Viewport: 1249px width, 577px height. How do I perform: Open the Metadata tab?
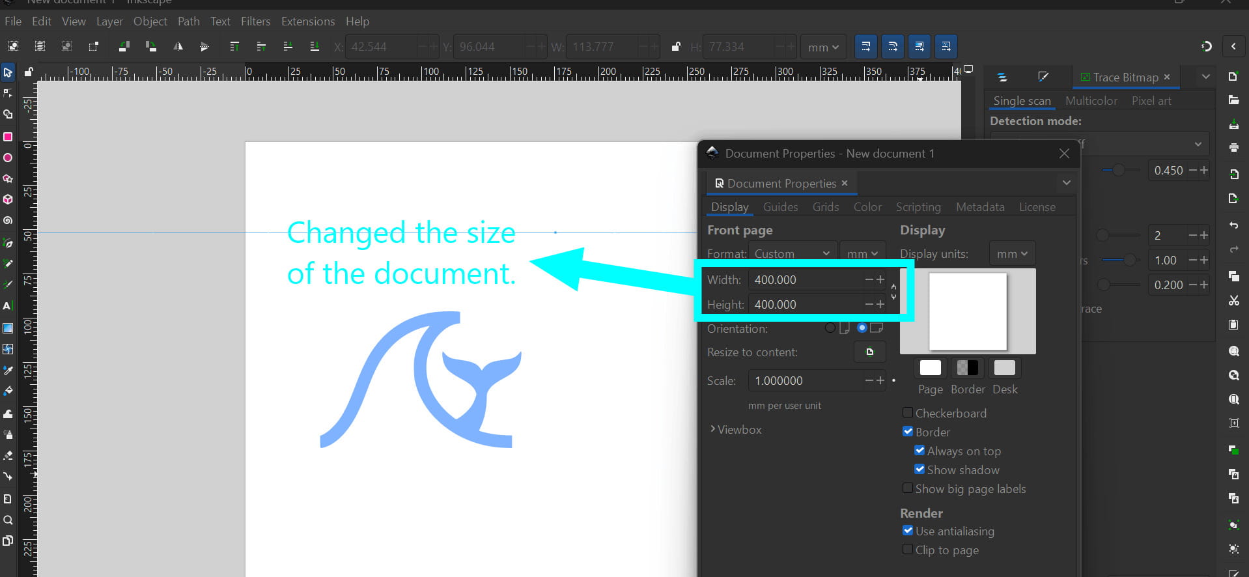[x=980, y=207]
